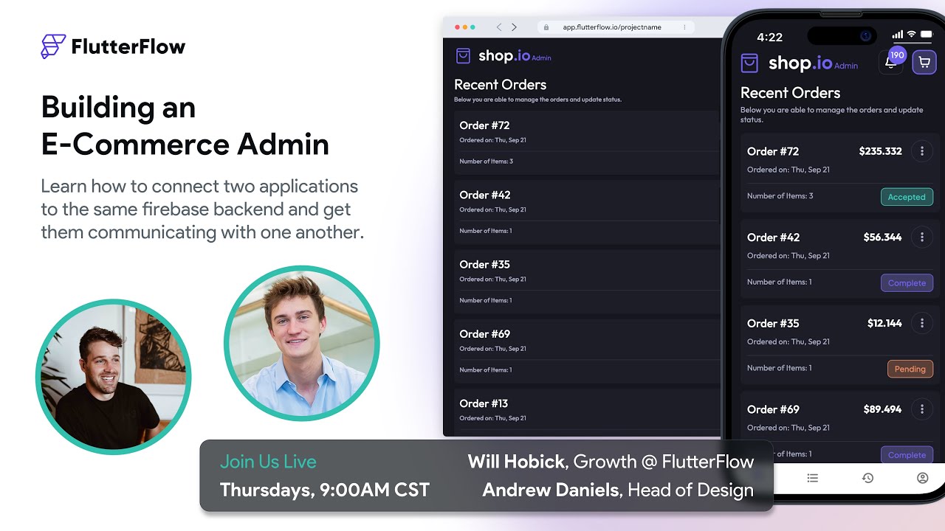Click the lock icon in the address bar
Viewport: 945px width, 531px height.
(546, 27)
